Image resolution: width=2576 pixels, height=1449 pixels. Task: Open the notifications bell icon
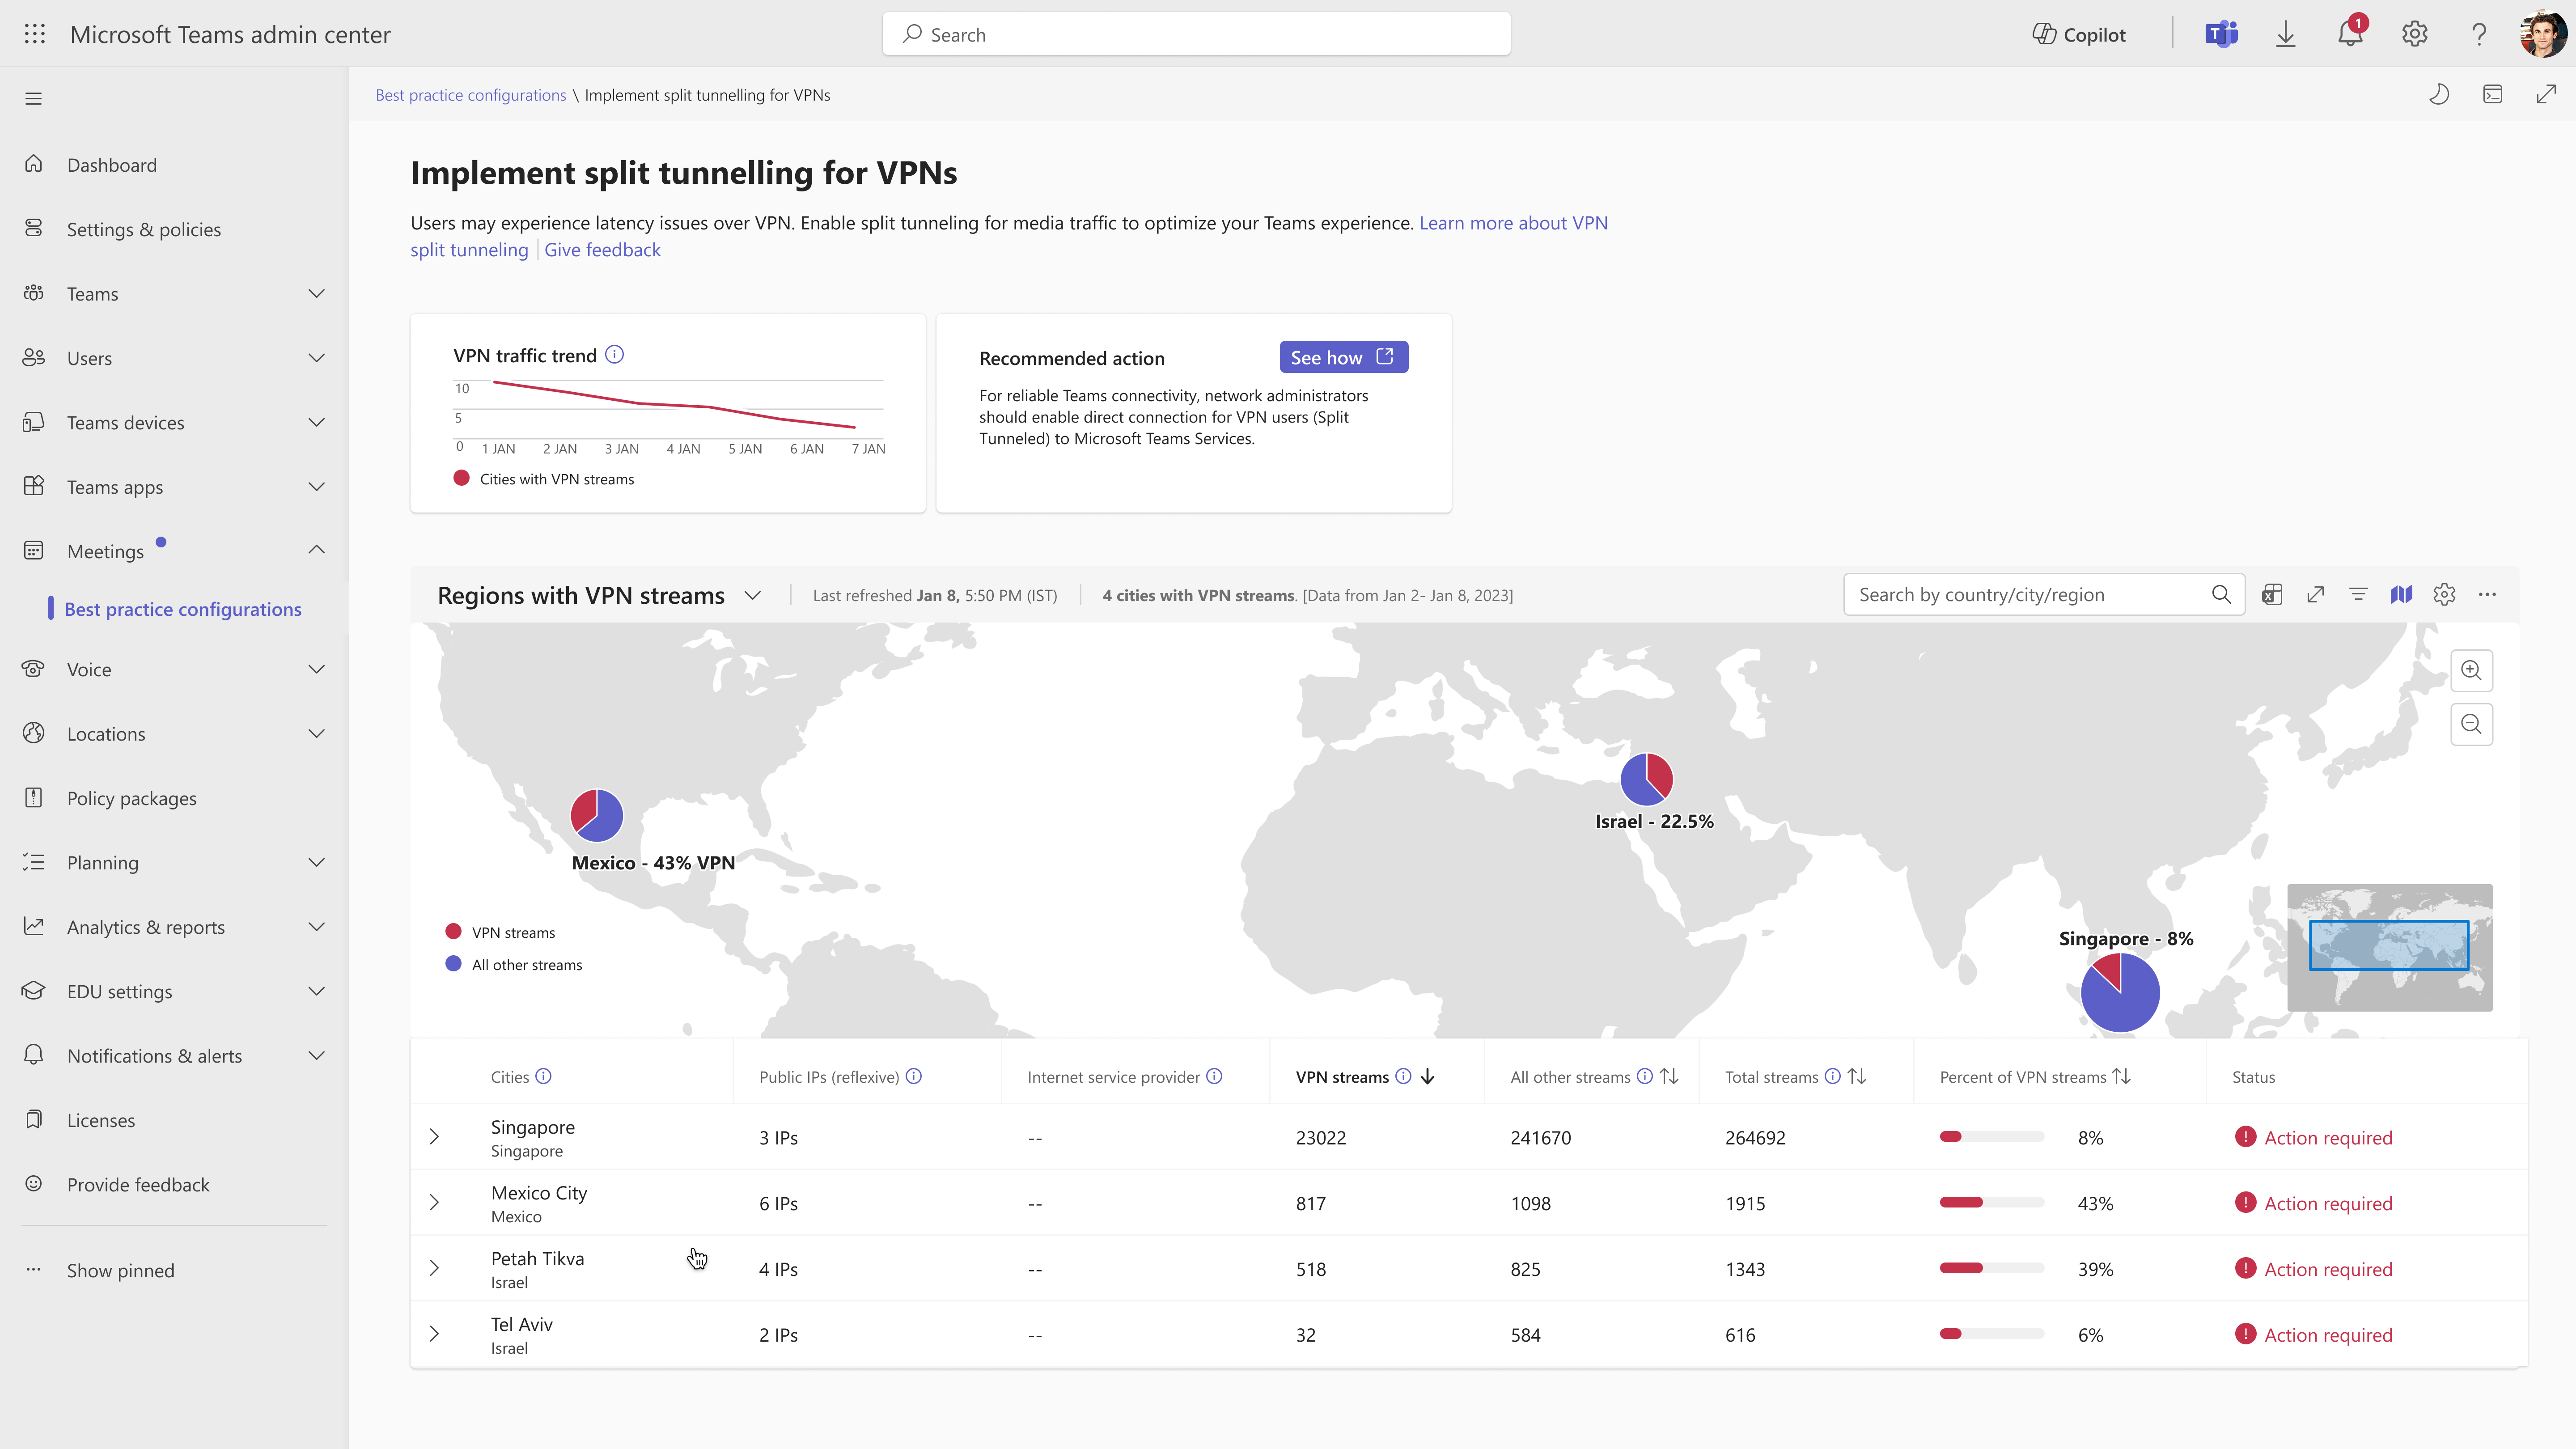pyautogui.click(x=2350, y=33)
